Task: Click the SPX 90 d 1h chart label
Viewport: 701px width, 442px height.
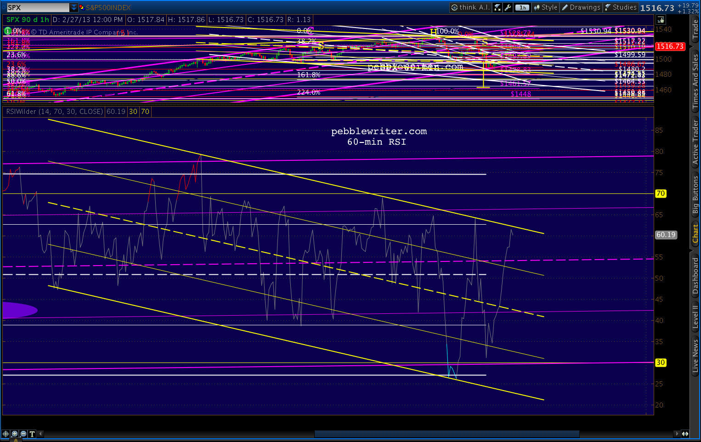Action: tap(28, 20)
